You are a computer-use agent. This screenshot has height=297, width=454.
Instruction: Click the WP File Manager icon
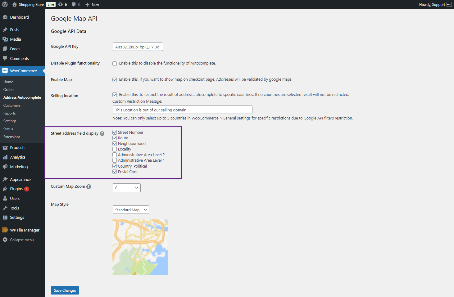(x=5, y=230)
